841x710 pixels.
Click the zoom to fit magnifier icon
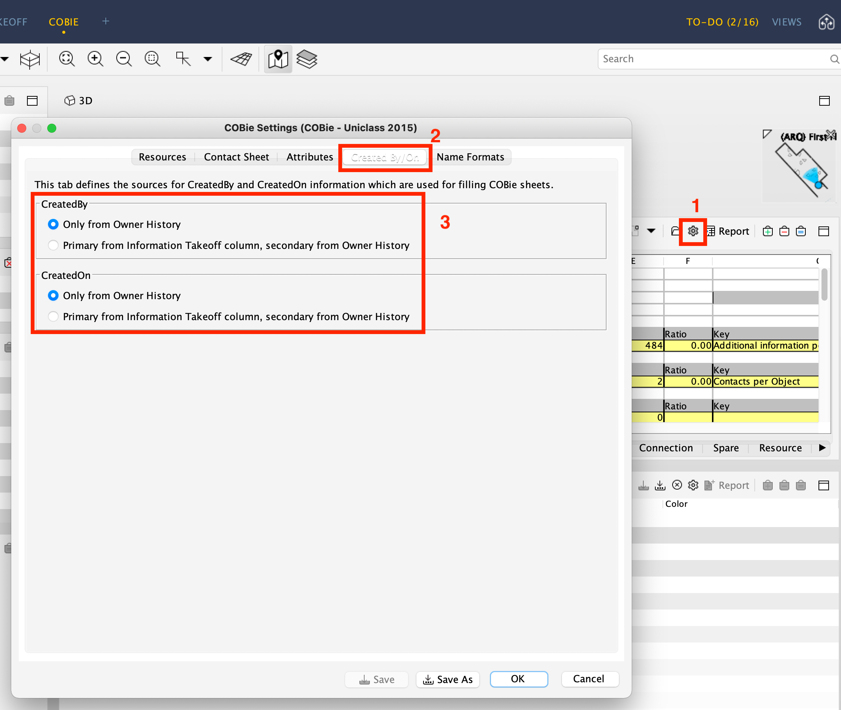pyautogui.click(x=67, y=59)
